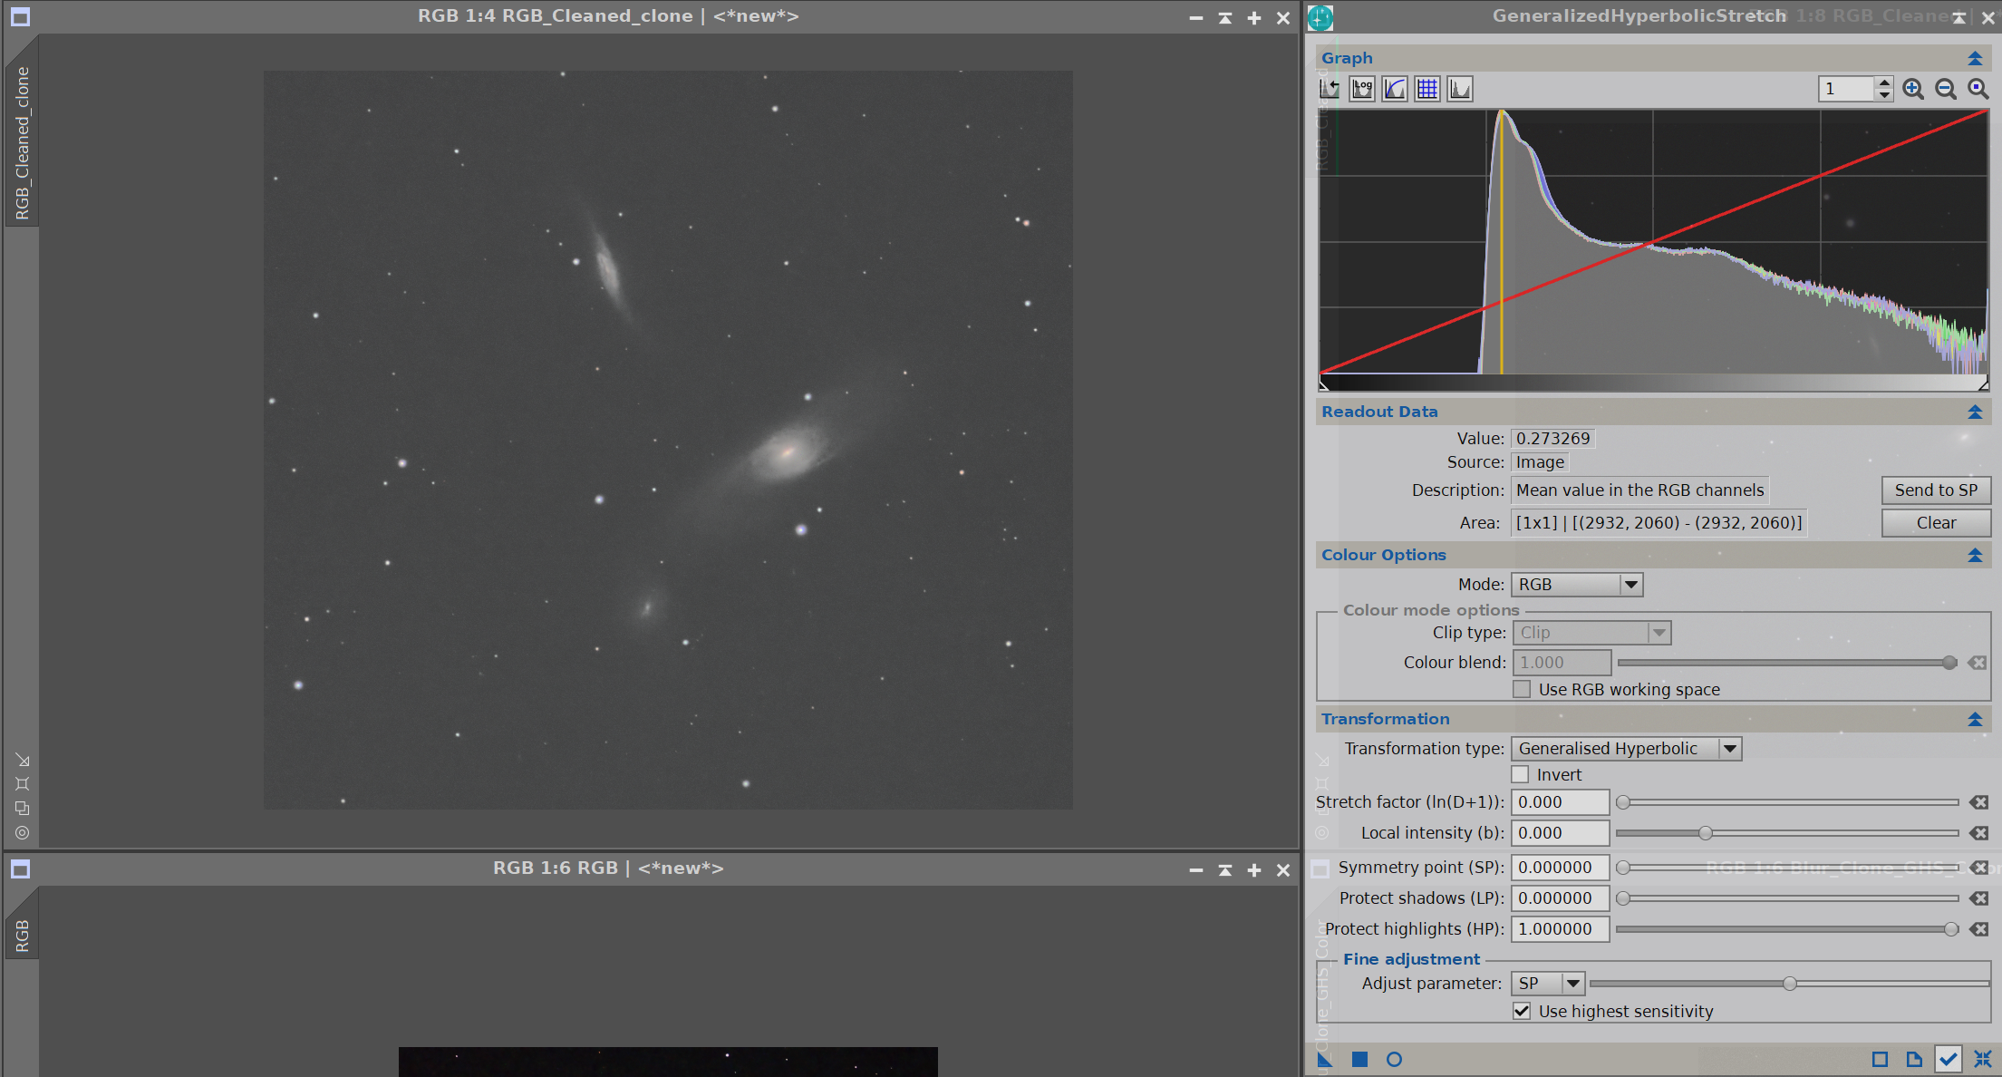
Task: Click the Clear readout button
Action: [1936, 523]
